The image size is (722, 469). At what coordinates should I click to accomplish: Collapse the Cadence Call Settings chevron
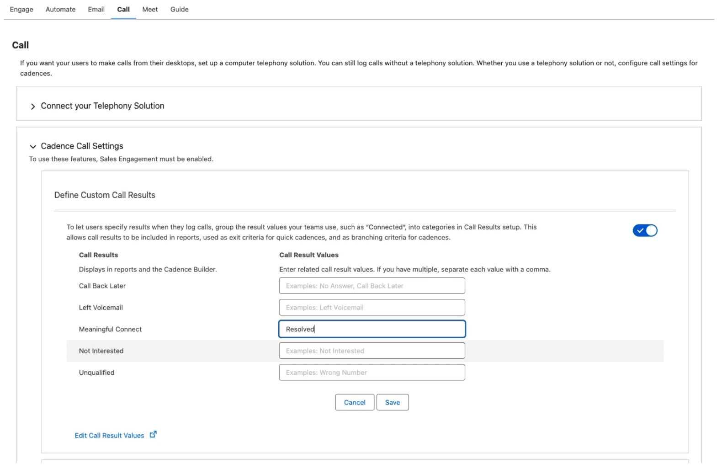pos(33,147)
